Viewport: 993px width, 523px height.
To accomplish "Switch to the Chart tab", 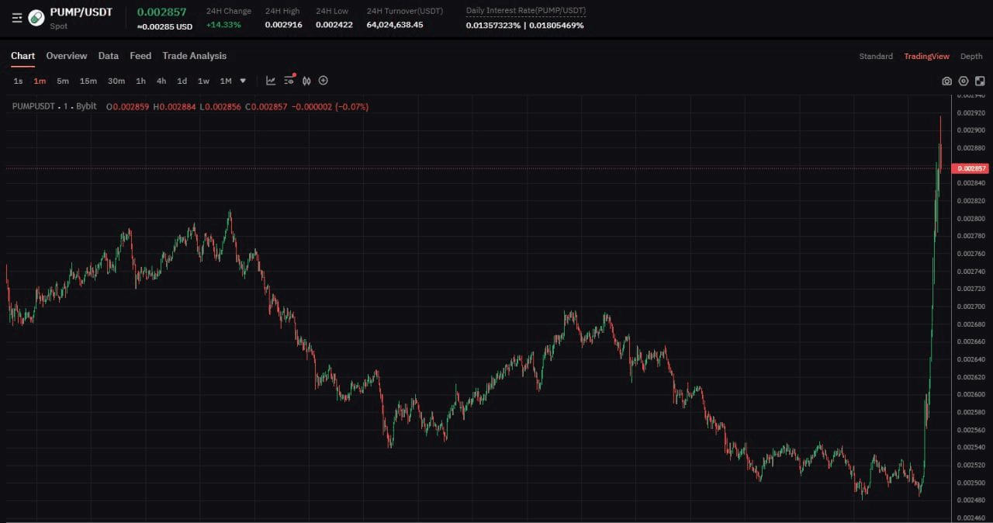I will point(22,56).
